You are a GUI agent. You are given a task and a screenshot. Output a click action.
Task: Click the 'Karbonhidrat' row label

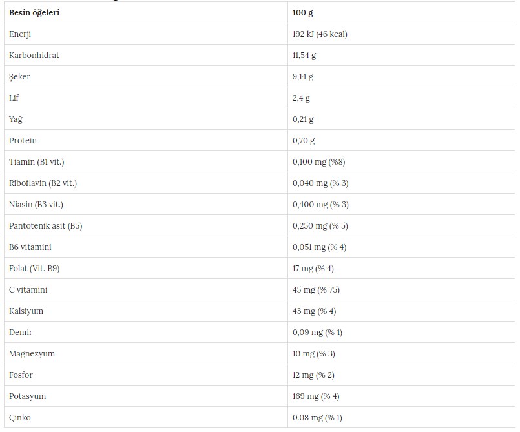(34, 56)
